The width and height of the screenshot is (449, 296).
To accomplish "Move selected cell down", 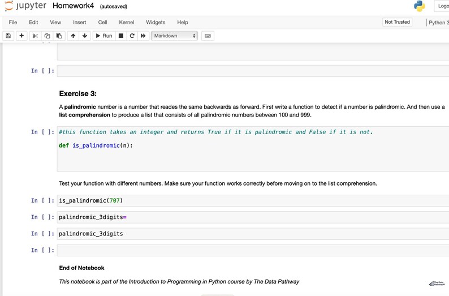I will click(85, 36).
